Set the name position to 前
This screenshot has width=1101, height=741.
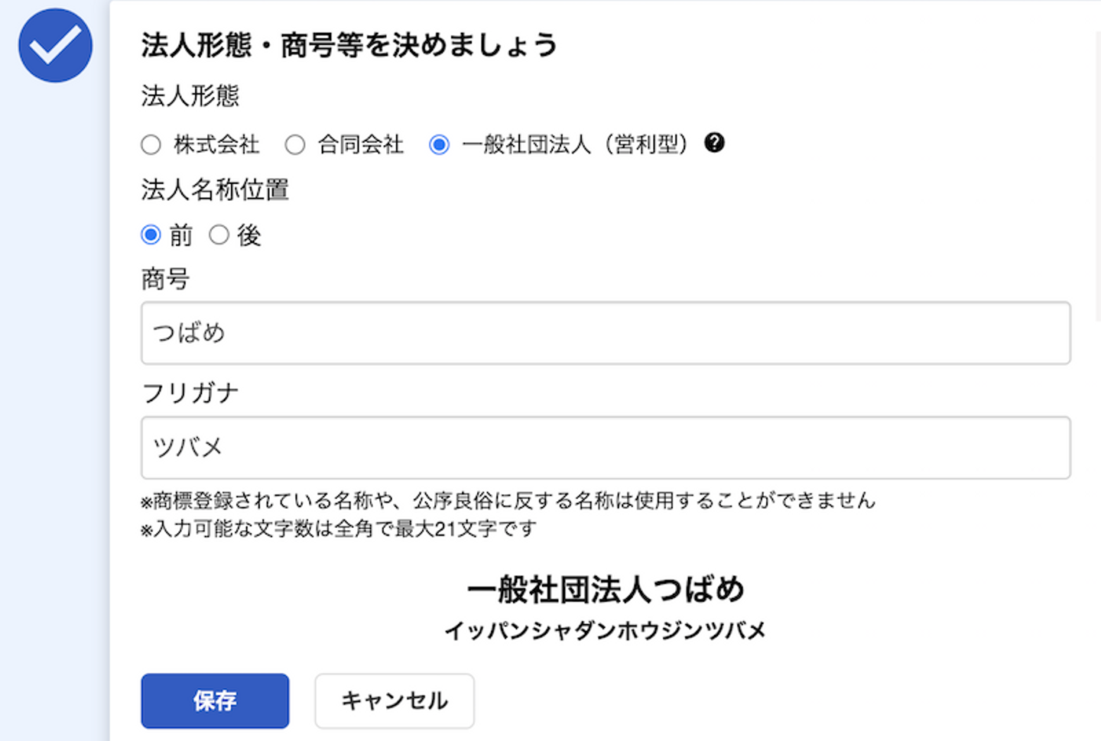151,235
